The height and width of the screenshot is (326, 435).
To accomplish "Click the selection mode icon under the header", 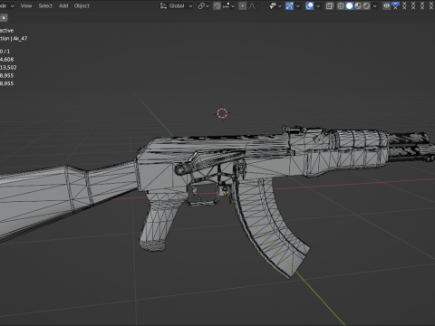I will tap(4, 18).
